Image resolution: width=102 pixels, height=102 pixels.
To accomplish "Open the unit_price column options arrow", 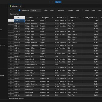I will pos(94,18).
